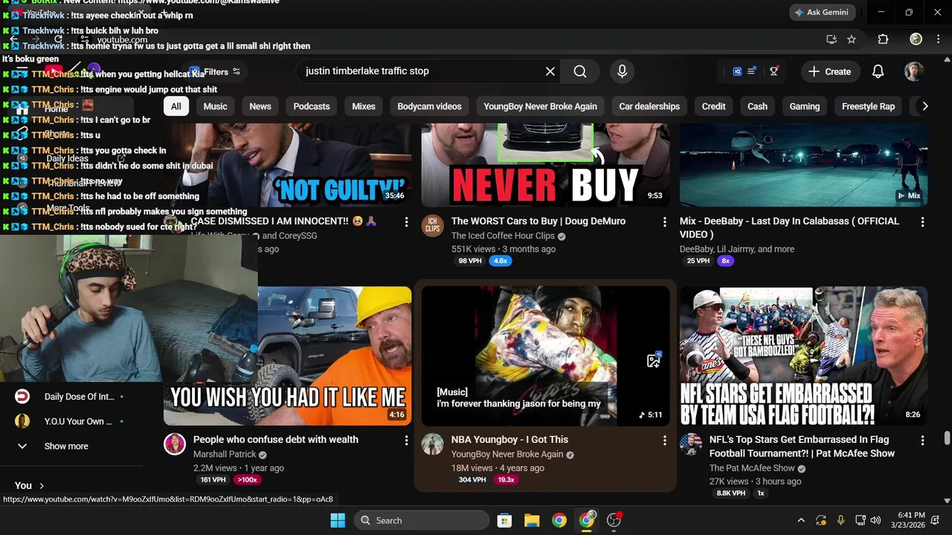The width and height of the screenshot is (952, 535).
Task: Select the Bodycam videos chip
Action: pos(429,106)
